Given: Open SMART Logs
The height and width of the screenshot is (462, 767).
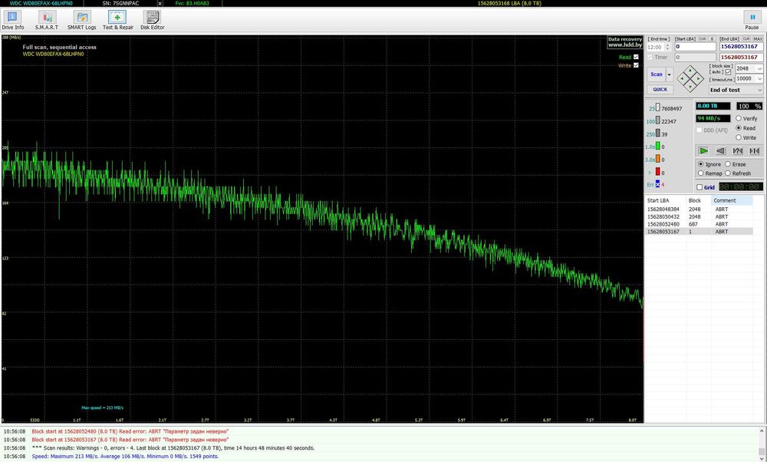Looking at the screenshot, I should point(81,19).
